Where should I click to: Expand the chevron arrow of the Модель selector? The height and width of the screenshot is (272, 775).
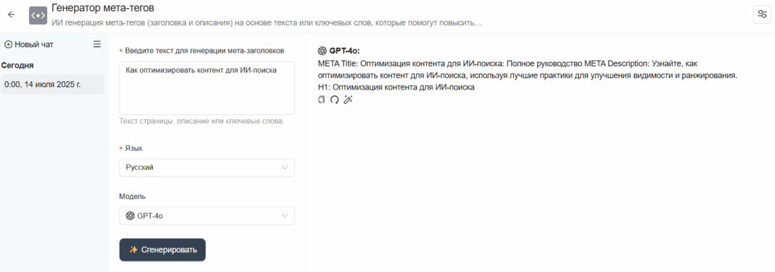pos(285,216)
